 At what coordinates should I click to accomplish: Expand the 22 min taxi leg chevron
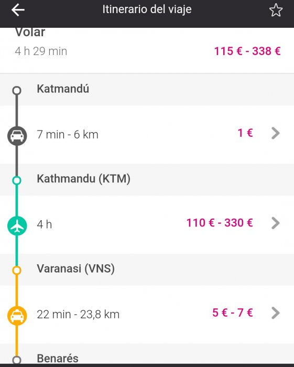(x=276, y=313)
